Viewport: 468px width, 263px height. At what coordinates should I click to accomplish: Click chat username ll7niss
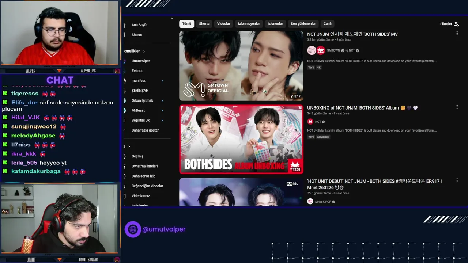[21, 145]
